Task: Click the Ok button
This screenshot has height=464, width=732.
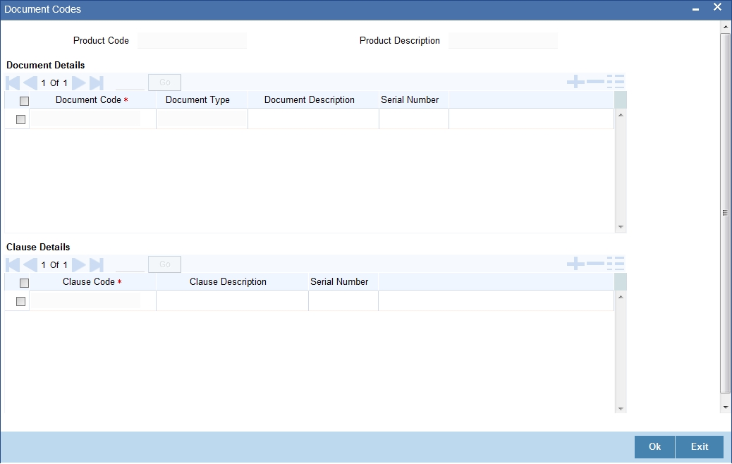Action: coord(654,446)
